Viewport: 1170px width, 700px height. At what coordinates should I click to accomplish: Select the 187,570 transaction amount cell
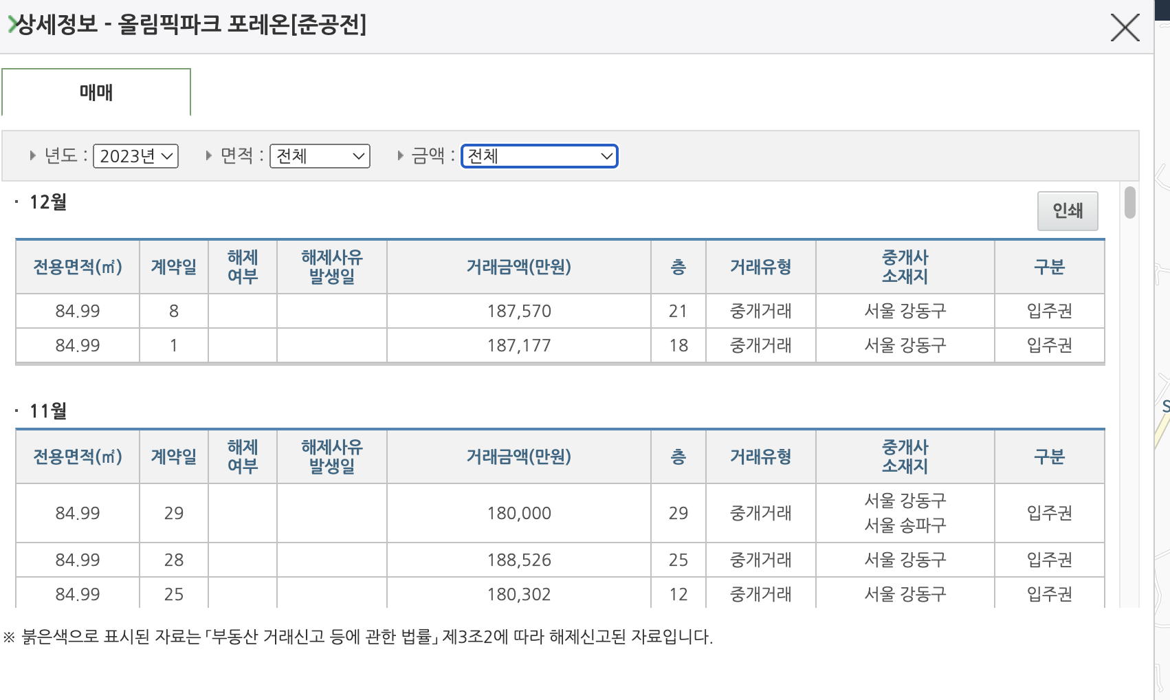(519, 311)
